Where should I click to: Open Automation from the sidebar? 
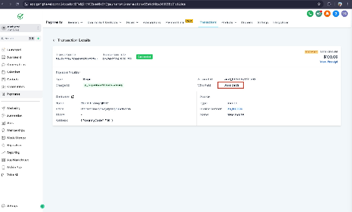[x=15, y=116]
